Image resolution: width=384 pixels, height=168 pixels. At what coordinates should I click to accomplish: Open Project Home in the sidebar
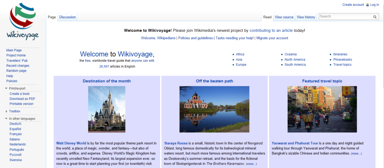click(x=16, y=56)
